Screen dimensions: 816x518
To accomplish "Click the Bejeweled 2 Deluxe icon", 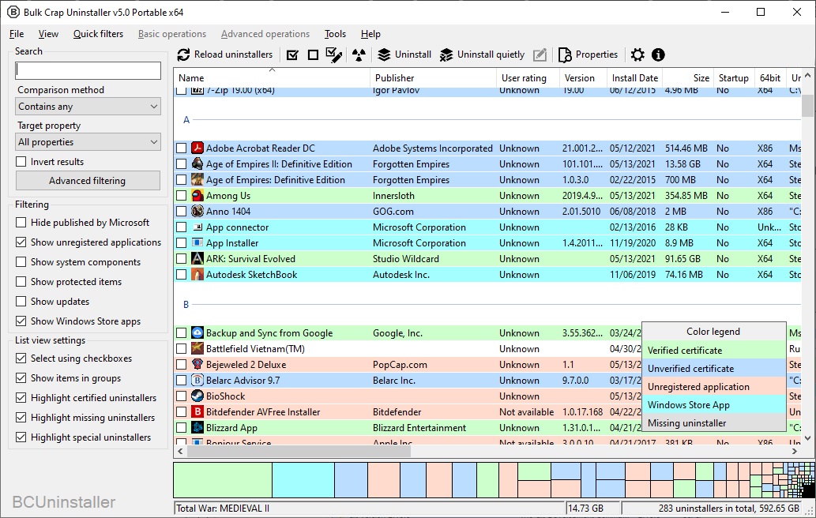I will pyautogui.click(x=197, y=365).
